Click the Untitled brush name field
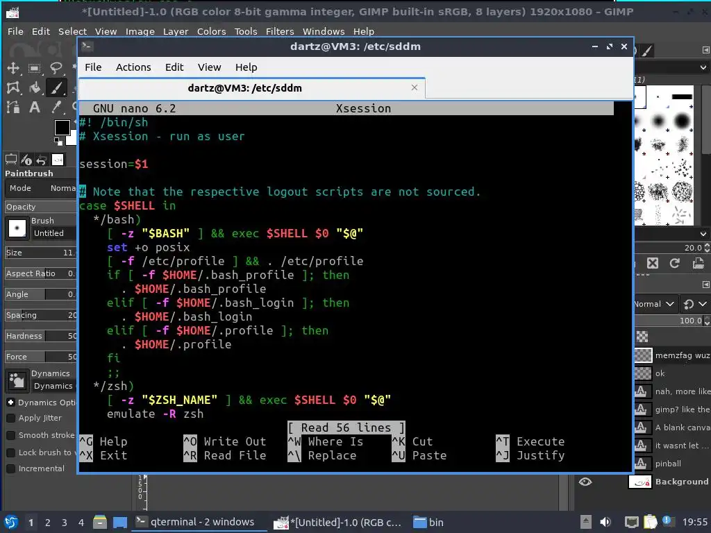 click(54, 233)
